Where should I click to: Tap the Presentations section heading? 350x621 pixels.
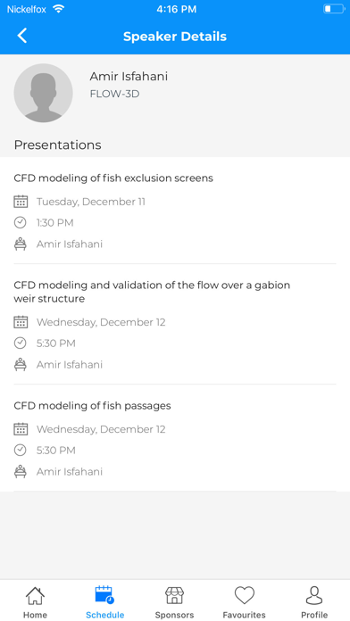click(x=57, y=145)
